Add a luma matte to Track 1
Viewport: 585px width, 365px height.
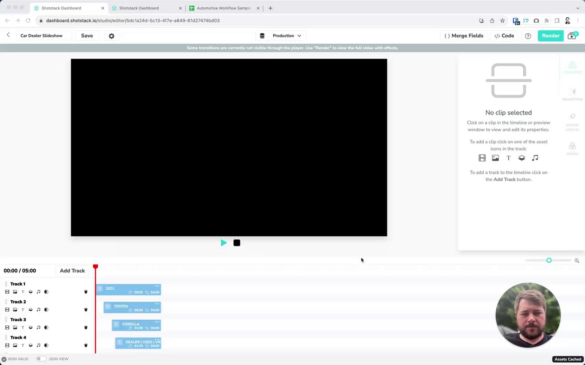[46, 292]
